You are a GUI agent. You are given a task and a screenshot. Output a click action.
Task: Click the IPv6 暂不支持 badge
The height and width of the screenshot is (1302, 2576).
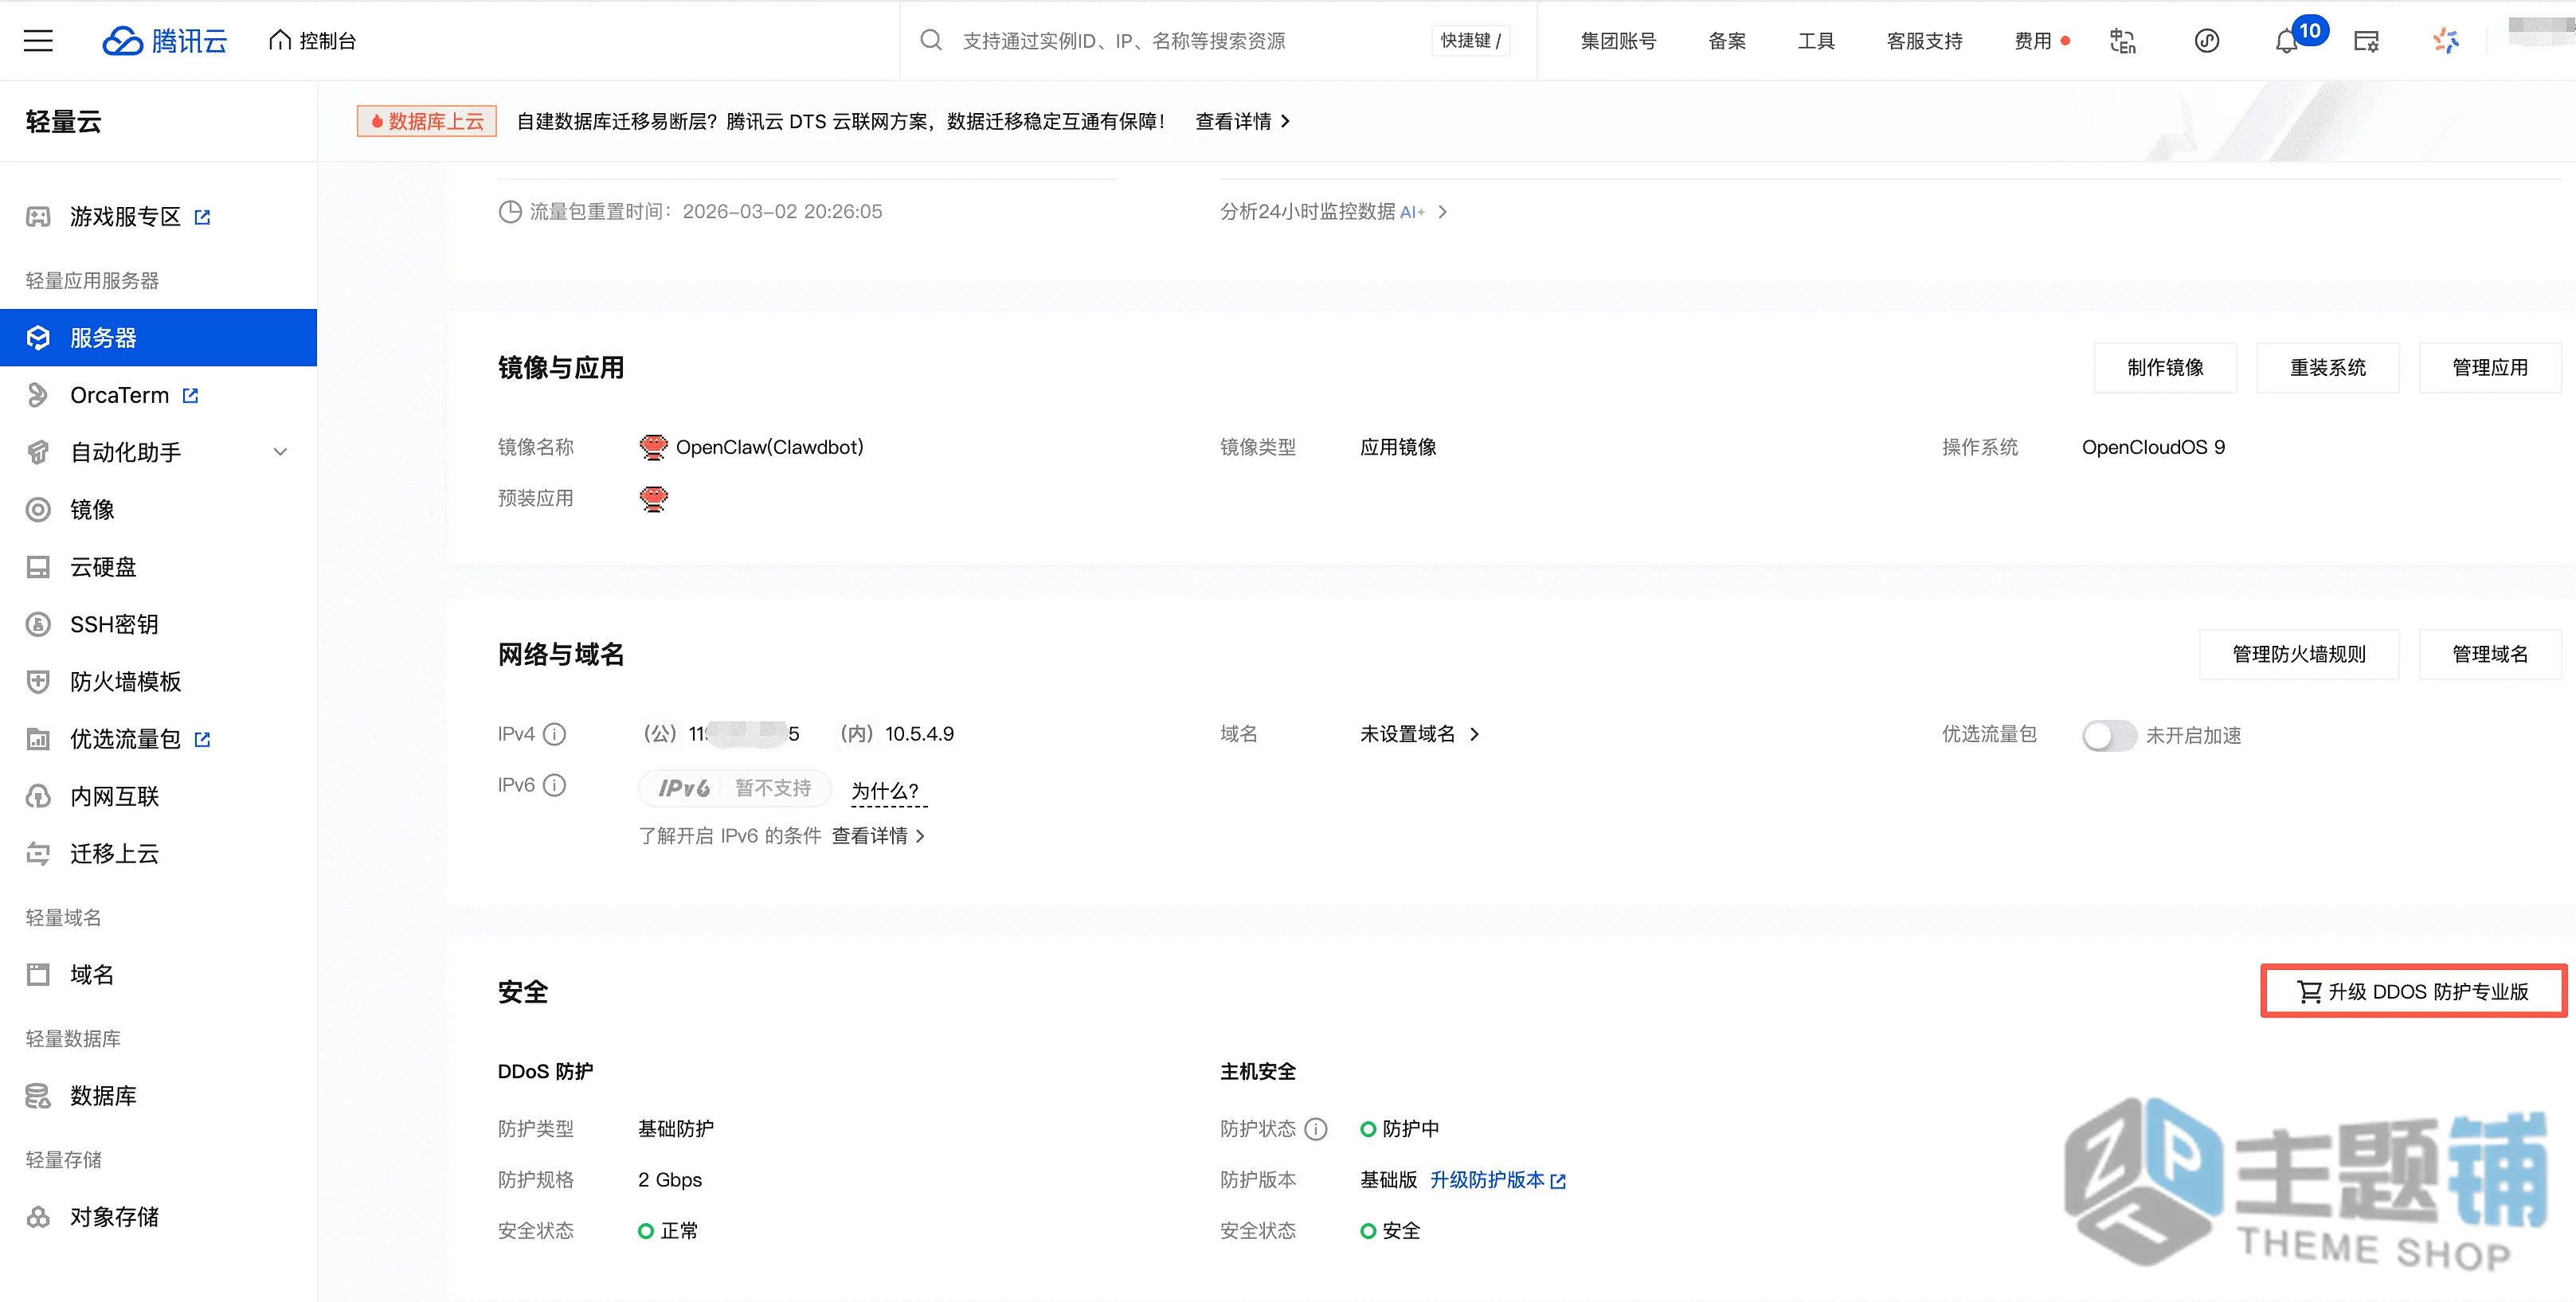click(734, 788)
